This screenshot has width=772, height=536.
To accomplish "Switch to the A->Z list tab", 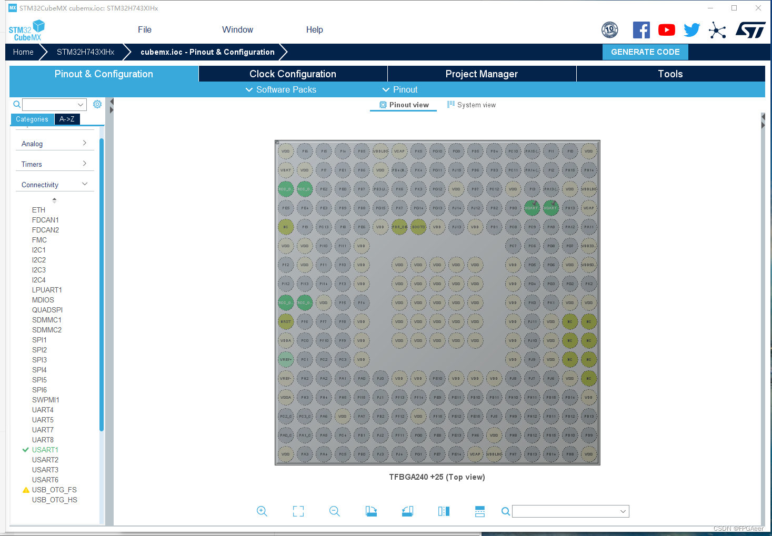I will pyautogui.click(x=67, y=119).
